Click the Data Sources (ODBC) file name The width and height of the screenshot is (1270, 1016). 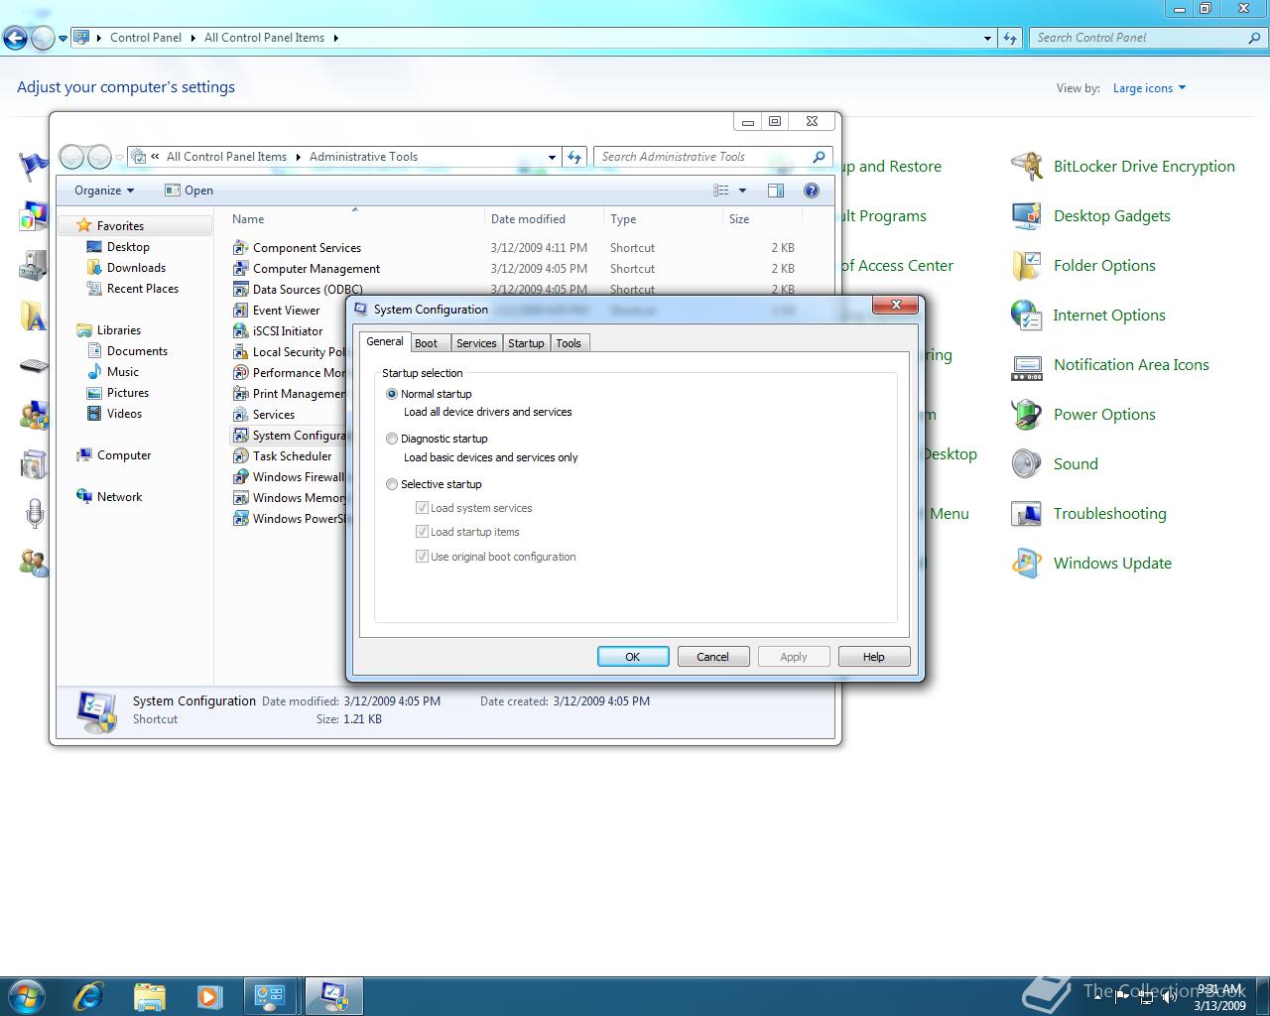click(x=308, y=290)
